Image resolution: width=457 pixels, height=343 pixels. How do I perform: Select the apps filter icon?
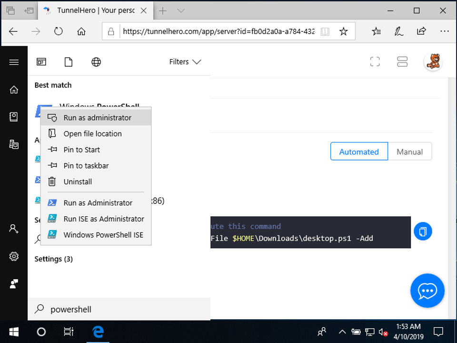(x=41, y=62)
